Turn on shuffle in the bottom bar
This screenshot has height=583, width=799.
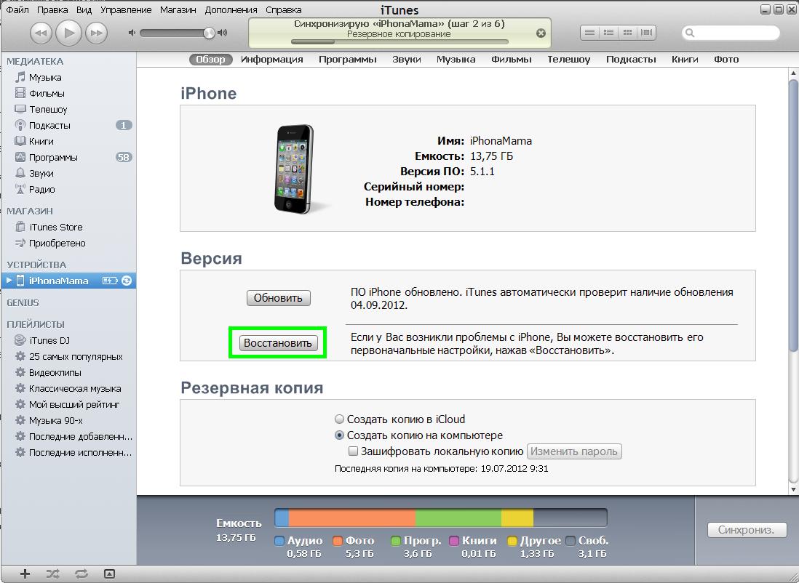coord(52,574)
